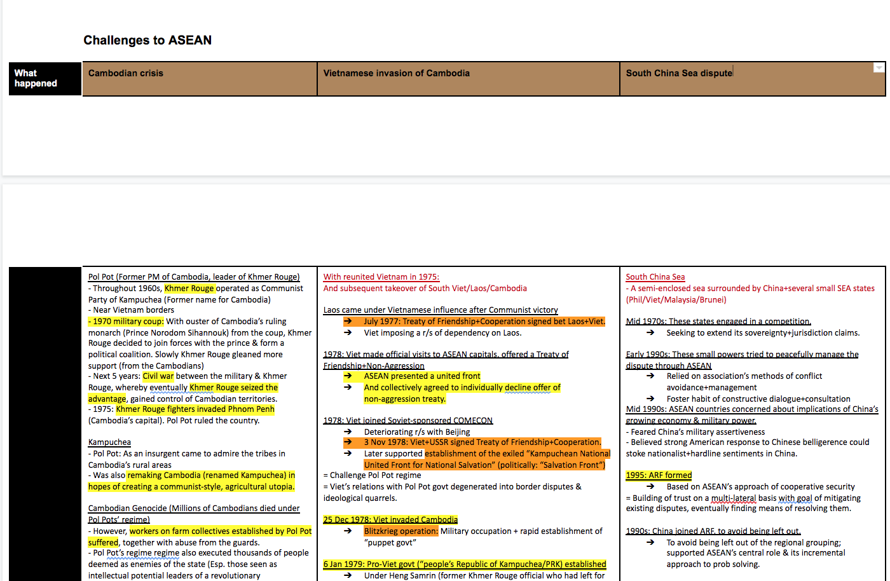Click the red heading "With reunited Vietnam in 1975:"
The image size is (890, 581).
380,277
